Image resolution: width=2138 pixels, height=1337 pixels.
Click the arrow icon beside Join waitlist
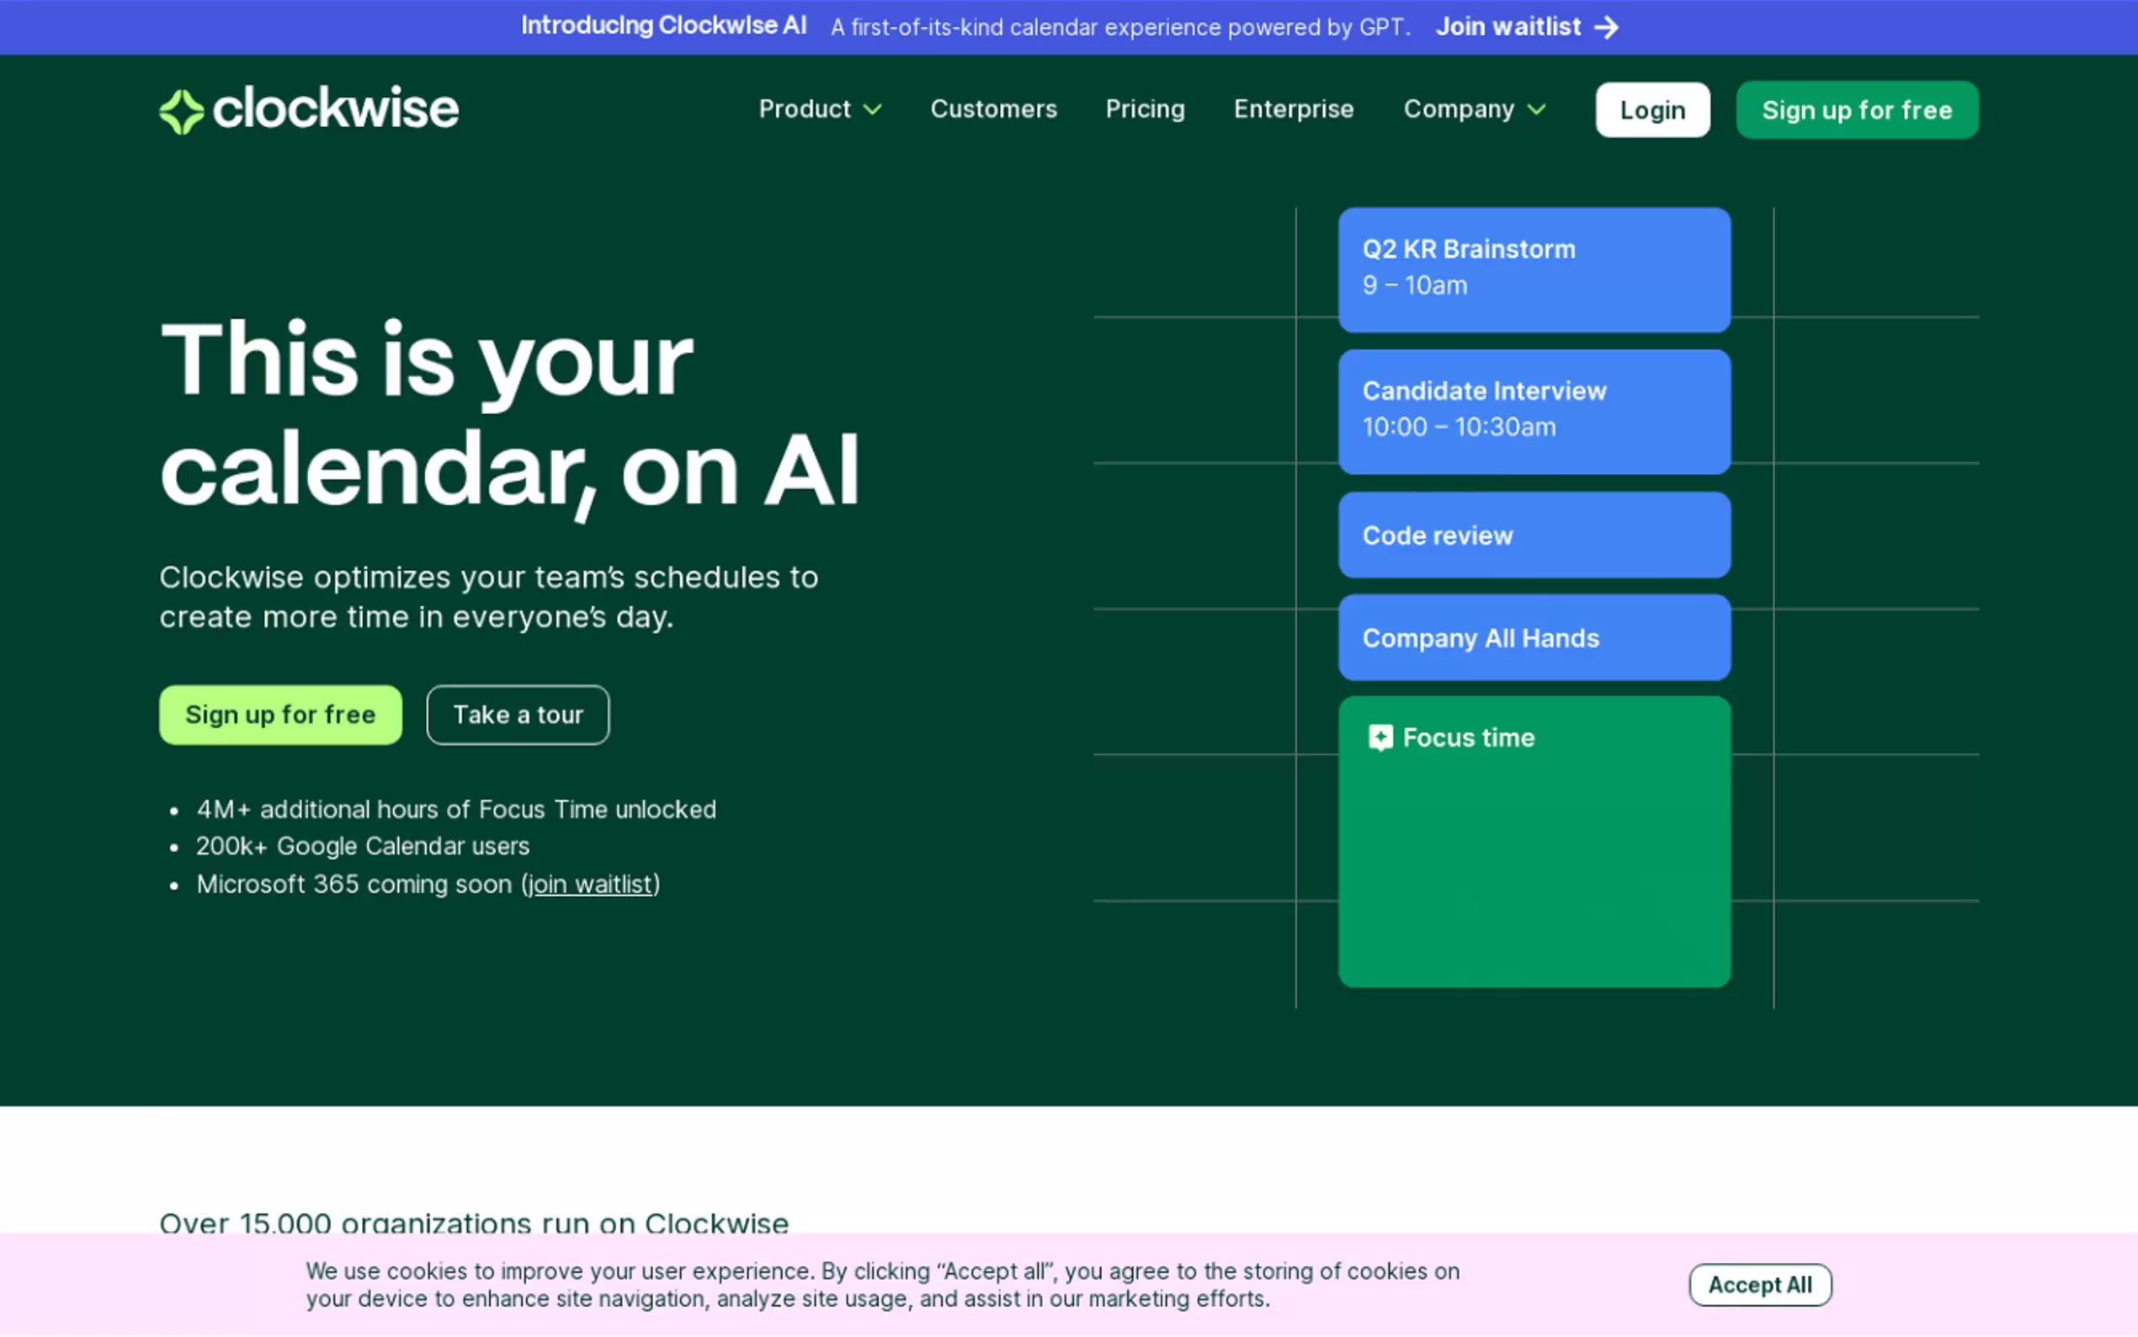(1606, 28)
